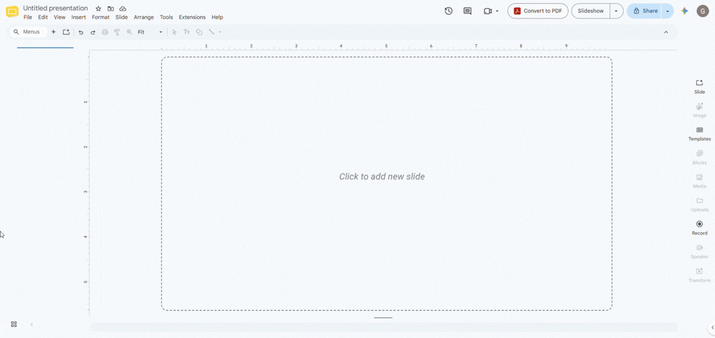Screen dimensions: 715x338
Task: Open the Google Slides home logo
Action: [12, 12]
